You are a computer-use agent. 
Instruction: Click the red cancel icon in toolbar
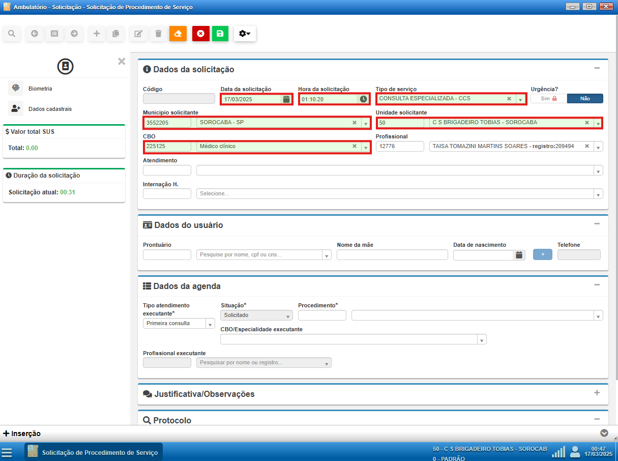point(200,34)
